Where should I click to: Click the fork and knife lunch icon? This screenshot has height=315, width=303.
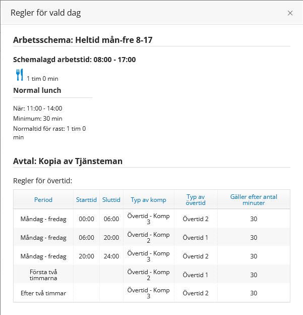20,76
